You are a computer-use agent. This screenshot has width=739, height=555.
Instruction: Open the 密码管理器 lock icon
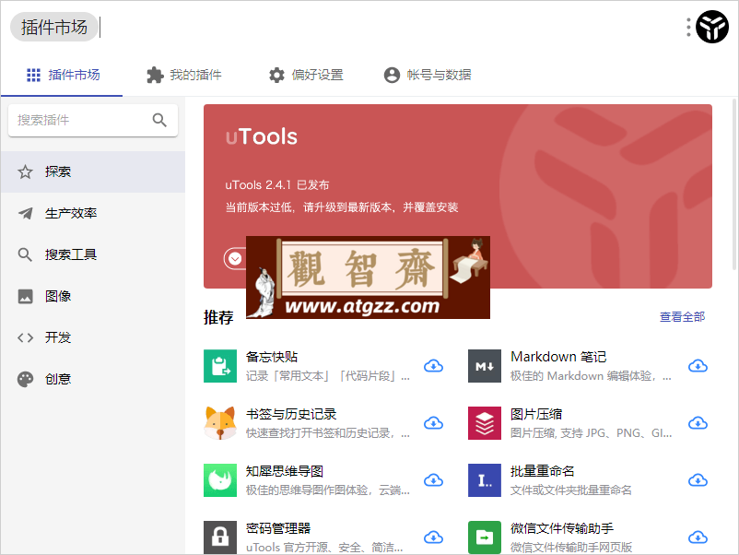click(x=220, y=537)
